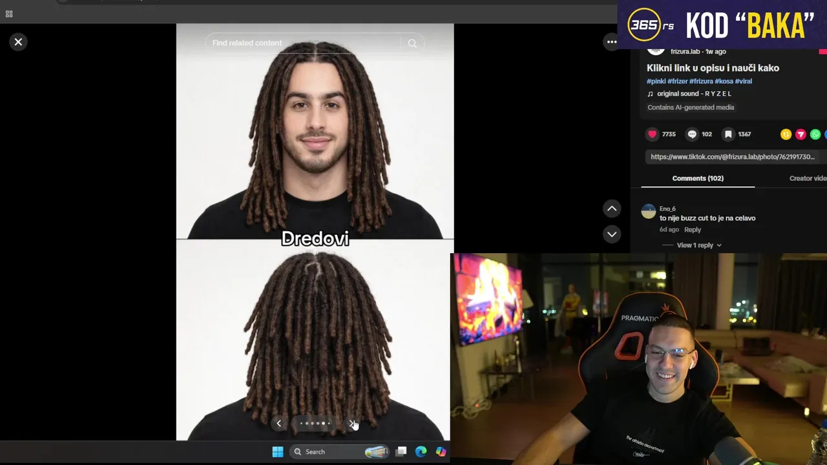Reply to Eno_6's comment

692,229
